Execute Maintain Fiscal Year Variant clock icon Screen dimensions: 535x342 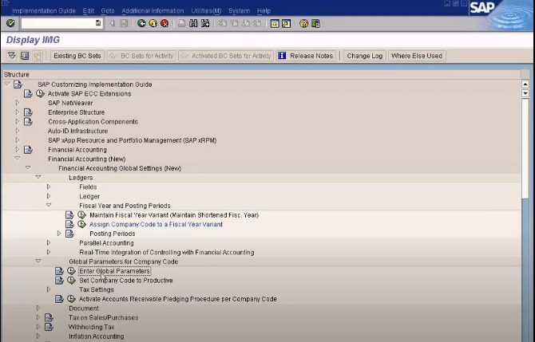pos(81,214)
